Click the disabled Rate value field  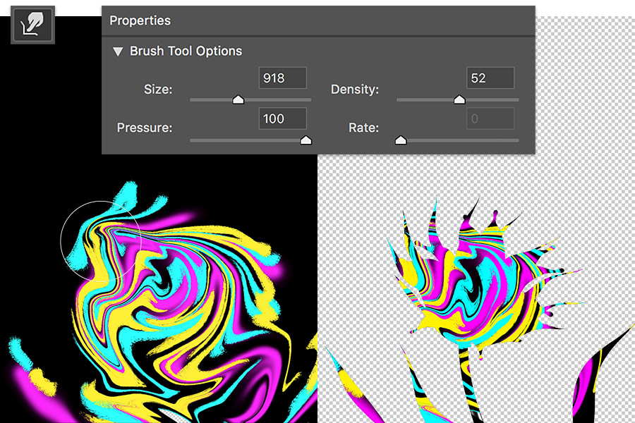click(490, 118)
